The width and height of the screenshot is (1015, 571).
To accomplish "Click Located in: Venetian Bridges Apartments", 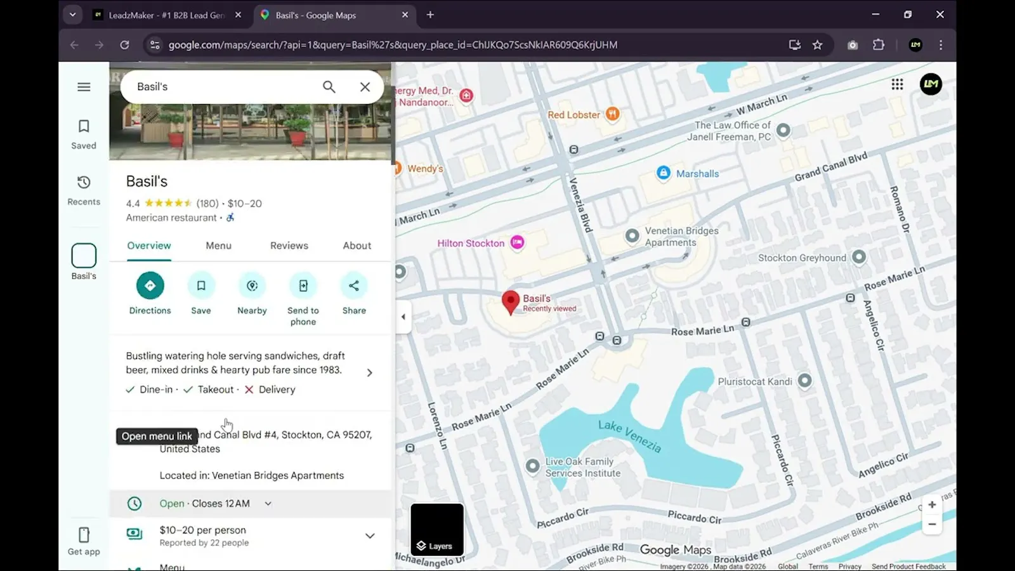I will coord(252,476).
